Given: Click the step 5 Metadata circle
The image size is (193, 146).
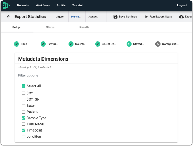Looking at the screenshot, I should [x=129, y=44].
